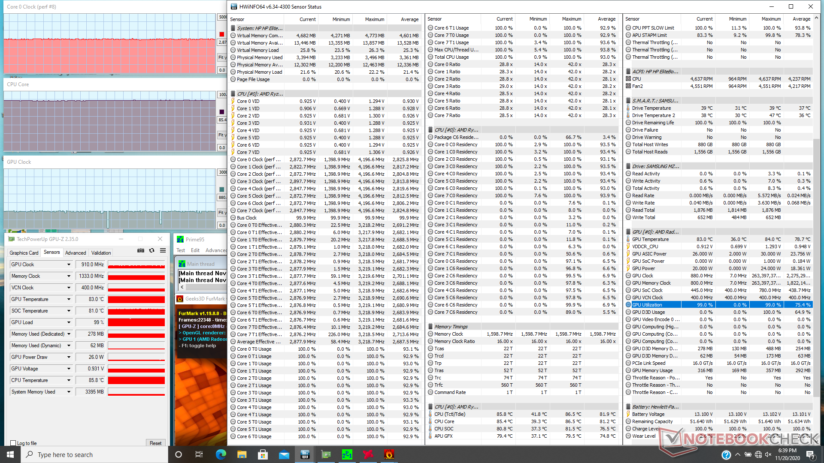The height and width of the screenshot is (463, 824).
Task: Click the teal color swatch on GPU Clock graph
Action: click(221, 189)
